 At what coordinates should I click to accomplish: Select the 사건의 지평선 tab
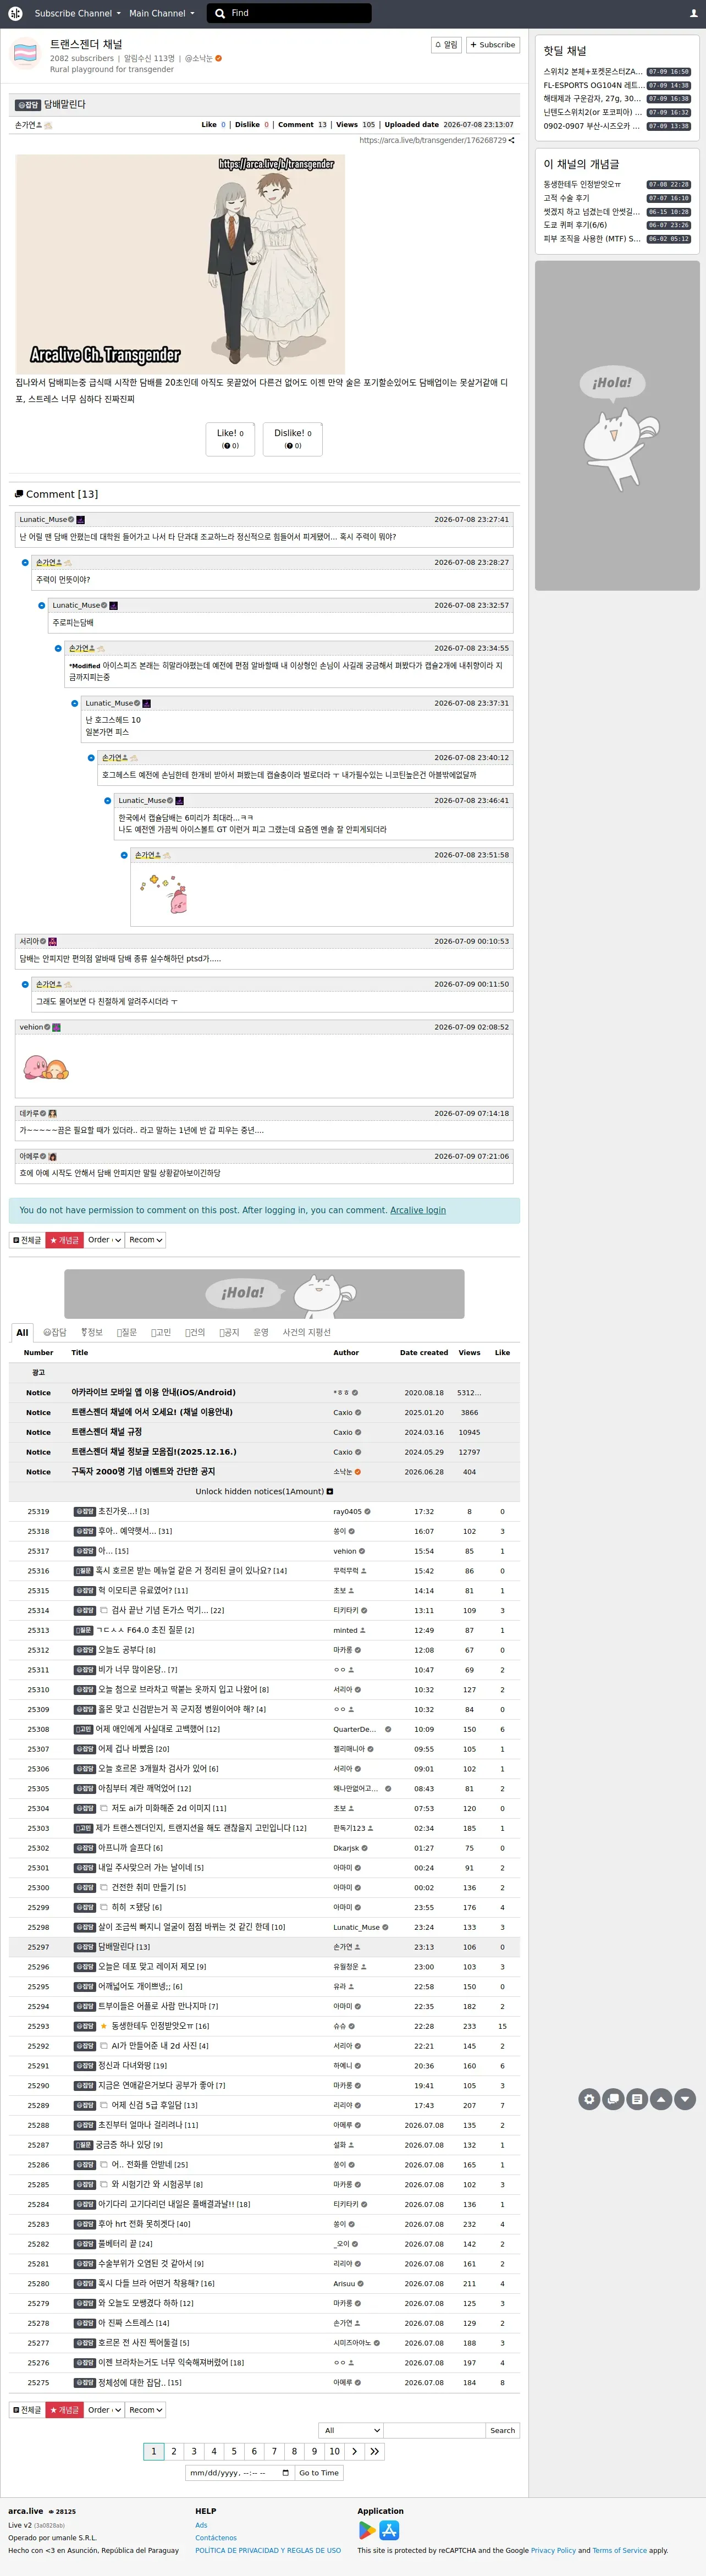click(x=306, y=1332)
